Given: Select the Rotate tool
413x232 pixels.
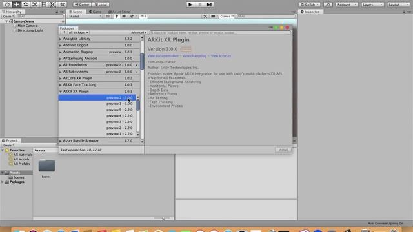Looking at the screenshot, I should pyautogui.click(x=26, y=5).
